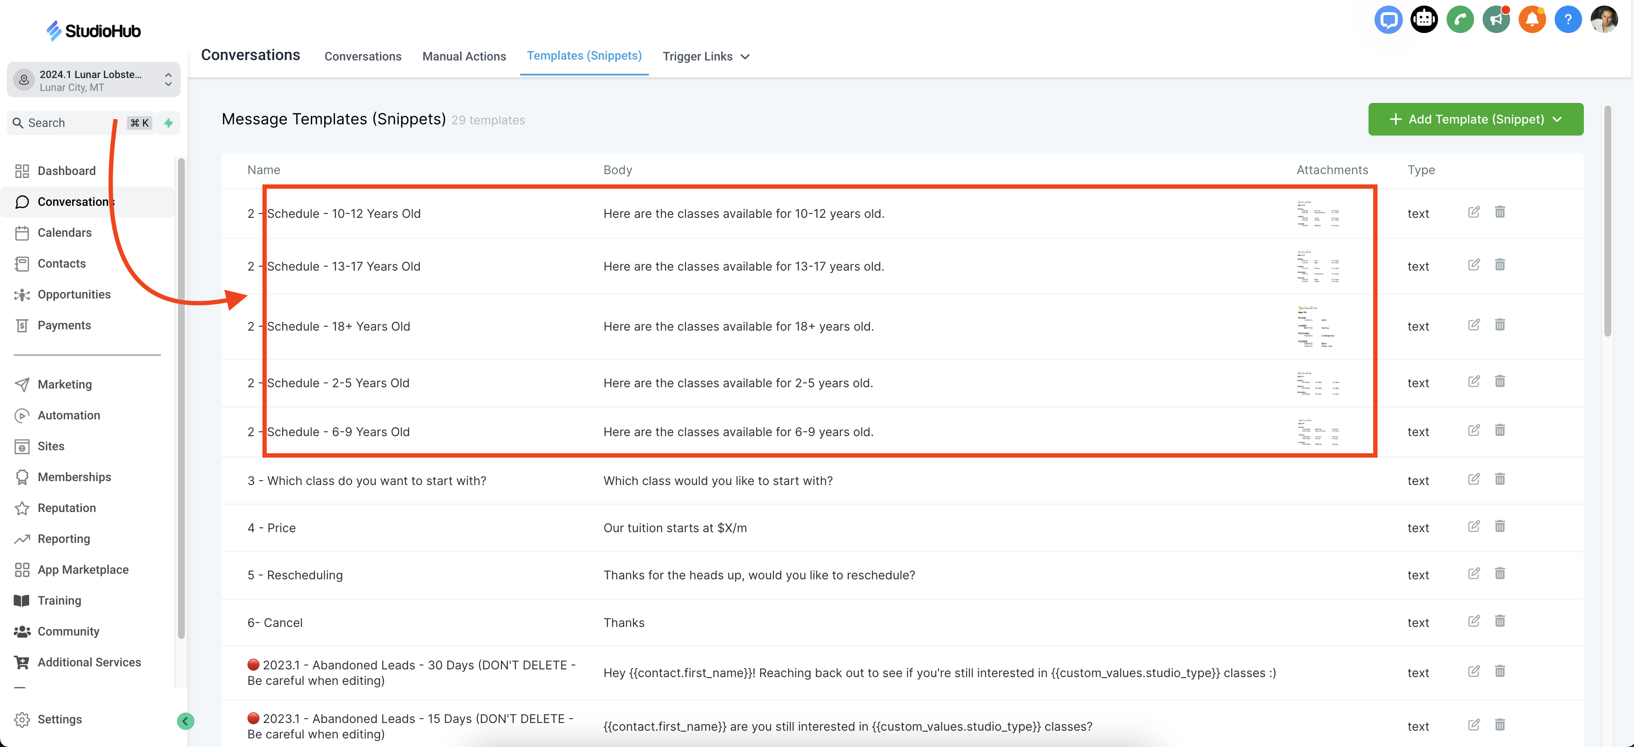Click the blue help question mark icon
Image resolution: width=1634 pixels, height=747 pixels.
click(x=1568, y=20)
